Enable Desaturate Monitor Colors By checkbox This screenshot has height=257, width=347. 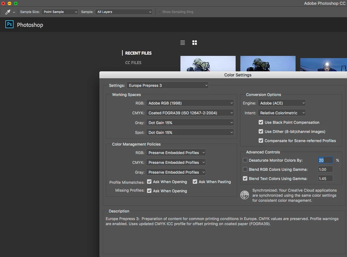point(245,160)
